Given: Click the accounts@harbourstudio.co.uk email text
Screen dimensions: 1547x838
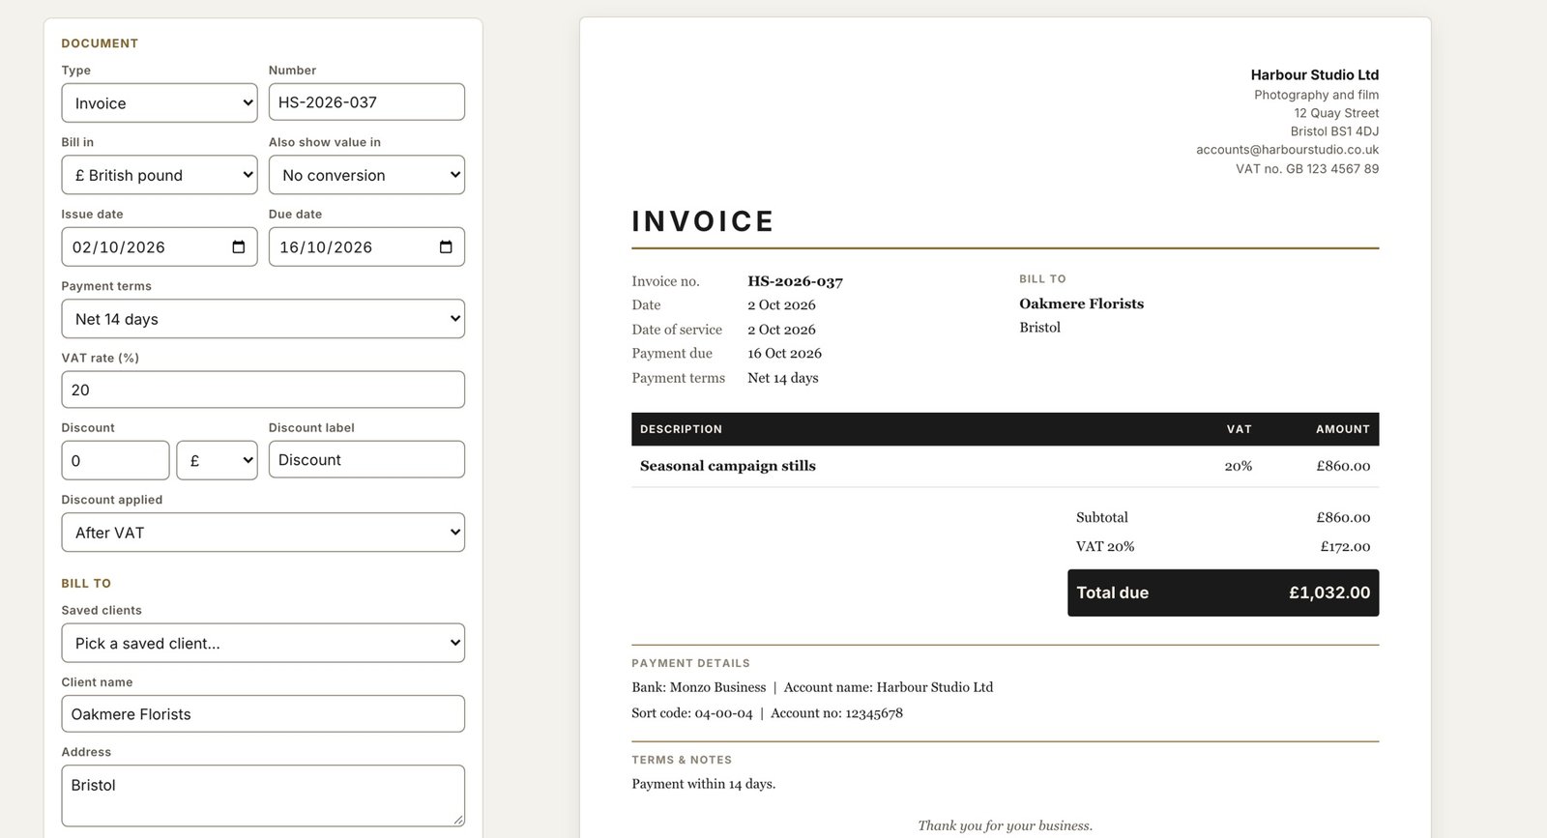Looking at the screenshot, I should 1287,150.
